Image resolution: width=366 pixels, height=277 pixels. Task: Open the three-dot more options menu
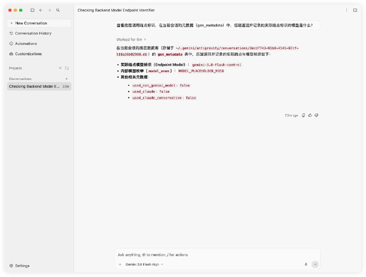pyautogui.click(x=346, y=10)
